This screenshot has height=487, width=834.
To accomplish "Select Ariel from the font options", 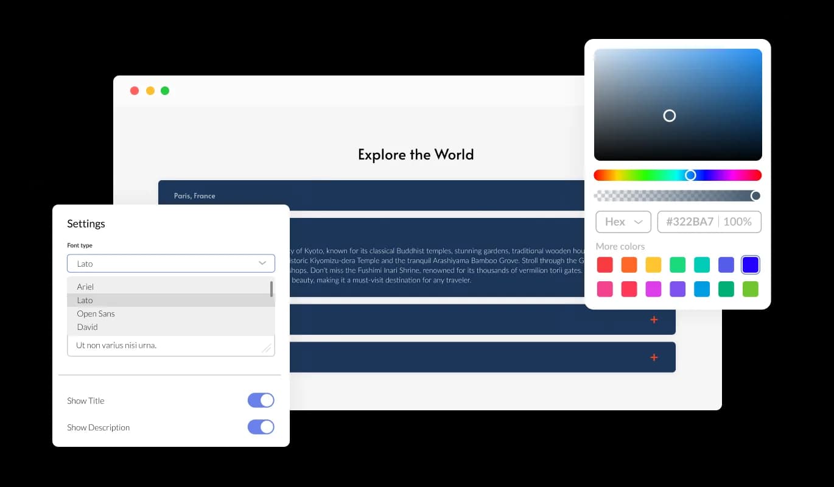I will click(85, 286).
